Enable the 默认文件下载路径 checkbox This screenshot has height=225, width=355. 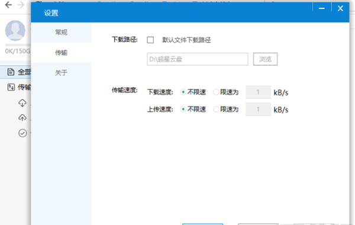pyautogui.click(x=150, y=40)
